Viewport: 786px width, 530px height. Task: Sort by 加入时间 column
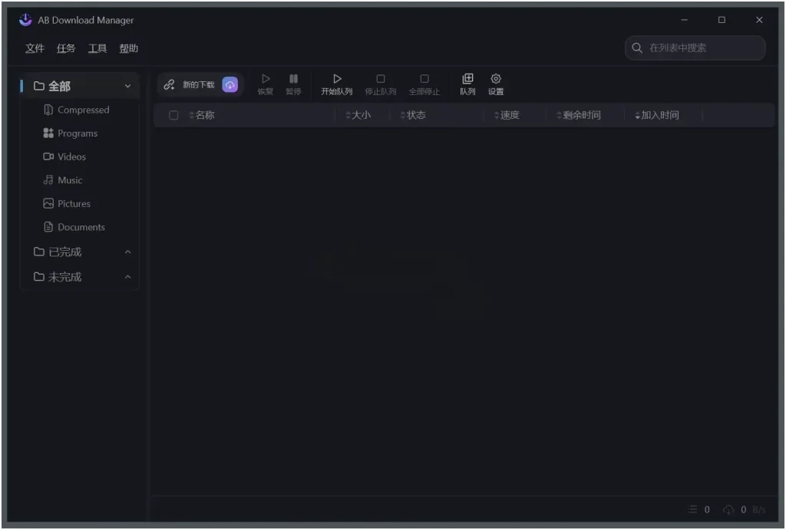coord(657,115)
